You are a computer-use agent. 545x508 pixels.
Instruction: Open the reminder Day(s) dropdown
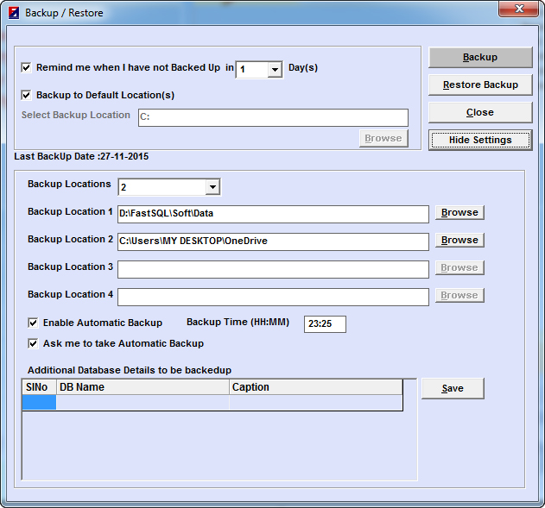point(275,70)
